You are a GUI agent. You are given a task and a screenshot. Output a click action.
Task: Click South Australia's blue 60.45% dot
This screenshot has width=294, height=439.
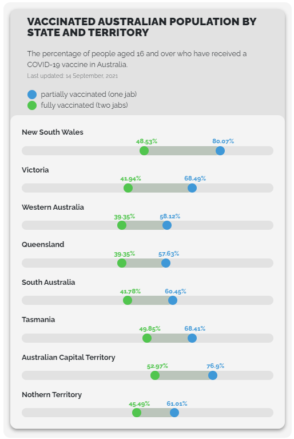tap(173, 300)
